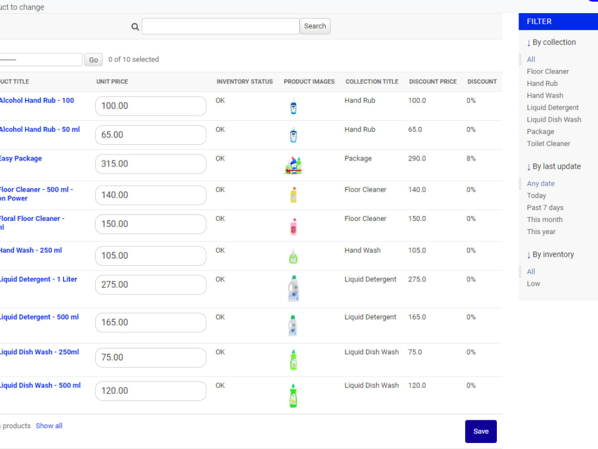Image resolution: width=598 pixels, height=449 pixels.
Task: Click Easy Package product image
Action: tap(293, 165)
